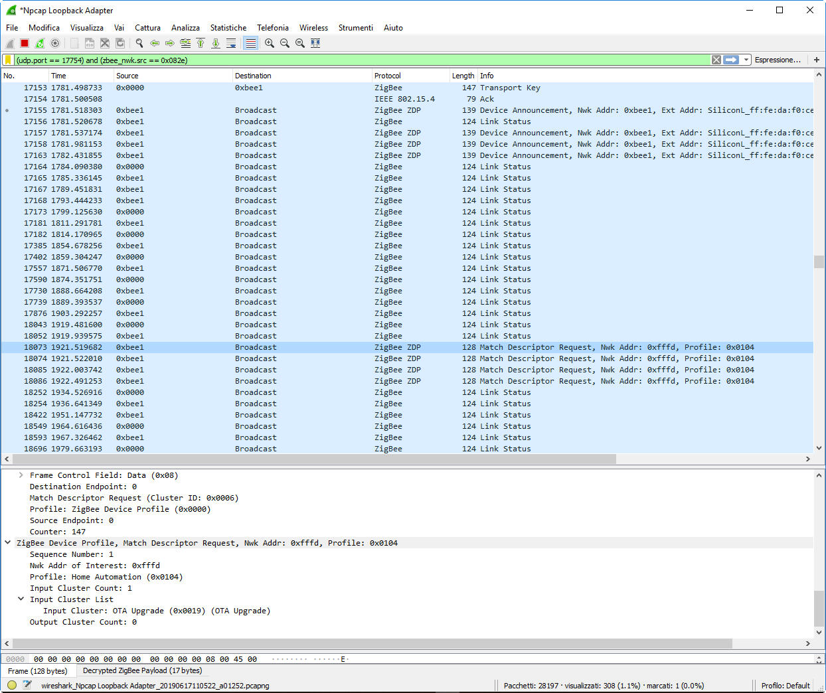Viewport: 826px width, 693px height.
Task: Collapse the Input Cluster List node
Action: coord(21,599)
